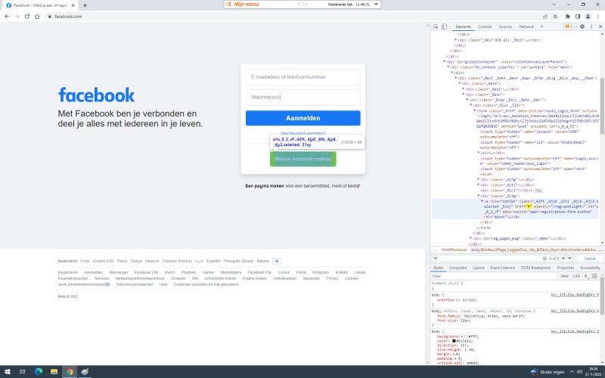Show more DevTools tabs chevron
This screenshot has width=605, height=378.
tap(541, 26)
